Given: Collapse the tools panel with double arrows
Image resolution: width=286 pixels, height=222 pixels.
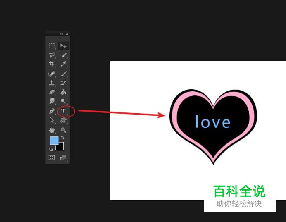Looking at the screenshot, I should [x=62, y=34].
